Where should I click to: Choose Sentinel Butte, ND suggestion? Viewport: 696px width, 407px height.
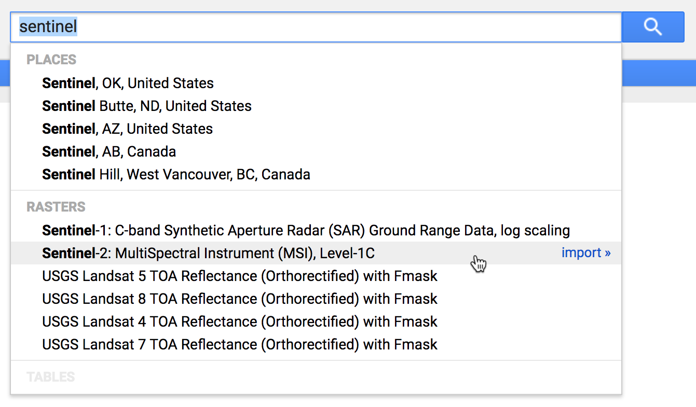click(146, 106)
